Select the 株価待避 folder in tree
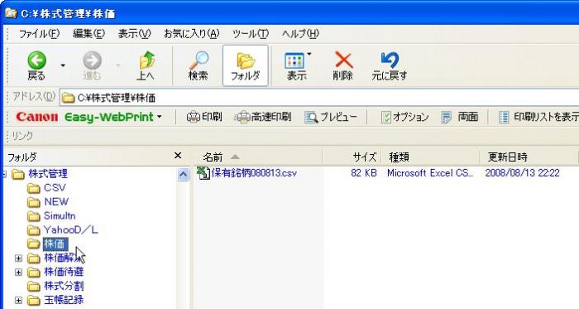This screenshot has height=309, width=579. pos(64,272)
